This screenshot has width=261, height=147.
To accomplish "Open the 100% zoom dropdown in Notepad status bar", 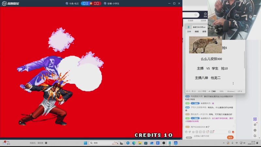I will tap(222, 91).
